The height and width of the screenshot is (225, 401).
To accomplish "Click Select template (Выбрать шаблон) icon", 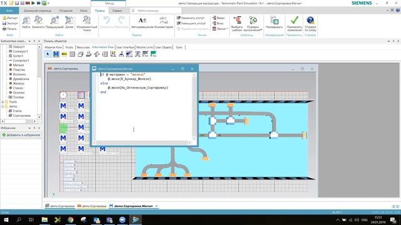I will point(237,20).
